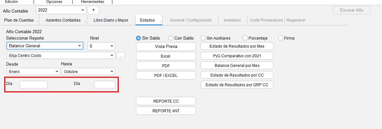
Task: Tick the Porcentaje checkbox
Action: (245, 38)
